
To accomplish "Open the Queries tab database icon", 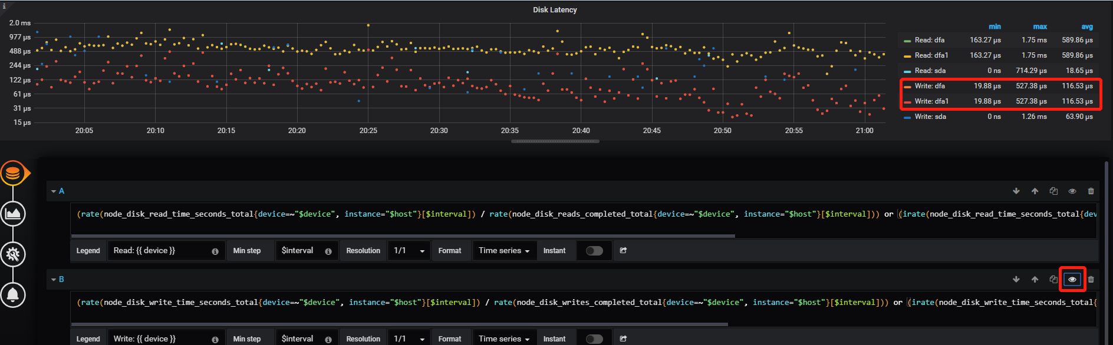I will click(x=13, y=173).
